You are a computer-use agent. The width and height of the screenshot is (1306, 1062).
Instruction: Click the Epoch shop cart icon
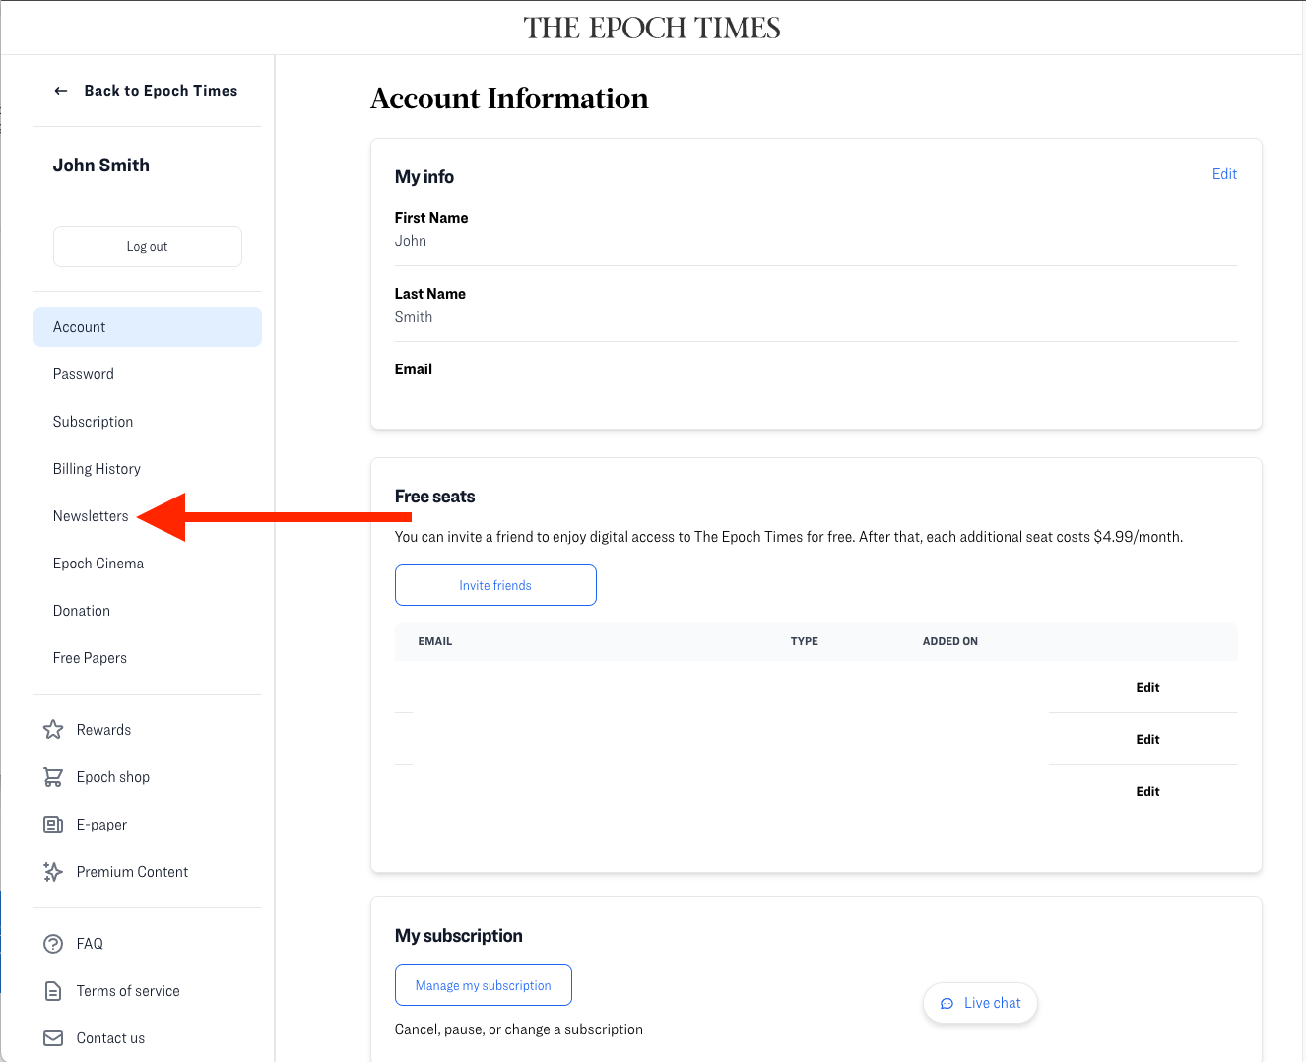53,777
